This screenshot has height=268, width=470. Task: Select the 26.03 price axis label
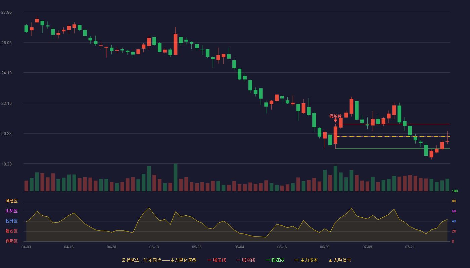pyautogui.click(x=6, y=43)
